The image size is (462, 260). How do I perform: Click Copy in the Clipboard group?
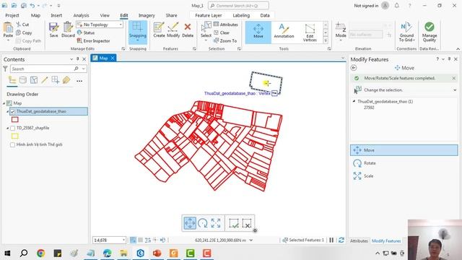(24, 32)
